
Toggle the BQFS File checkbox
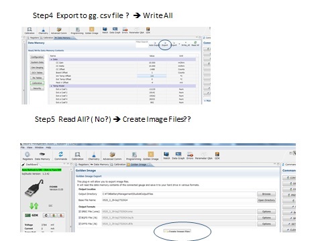[80, 218]
